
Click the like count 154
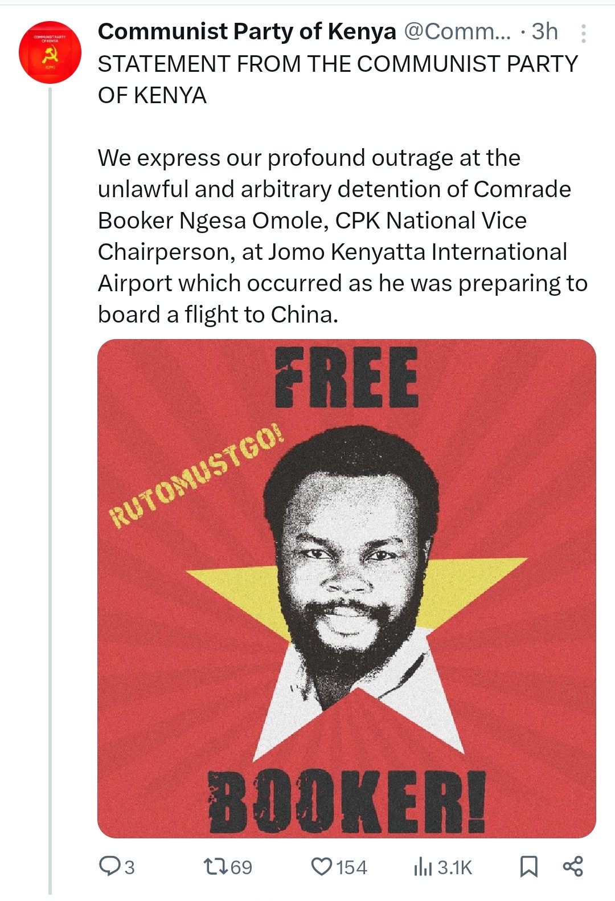351,867
